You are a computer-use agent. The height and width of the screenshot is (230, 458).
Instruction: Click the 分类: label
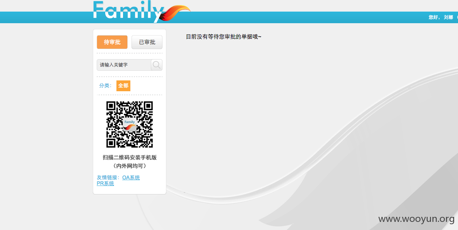click(105, 85)
